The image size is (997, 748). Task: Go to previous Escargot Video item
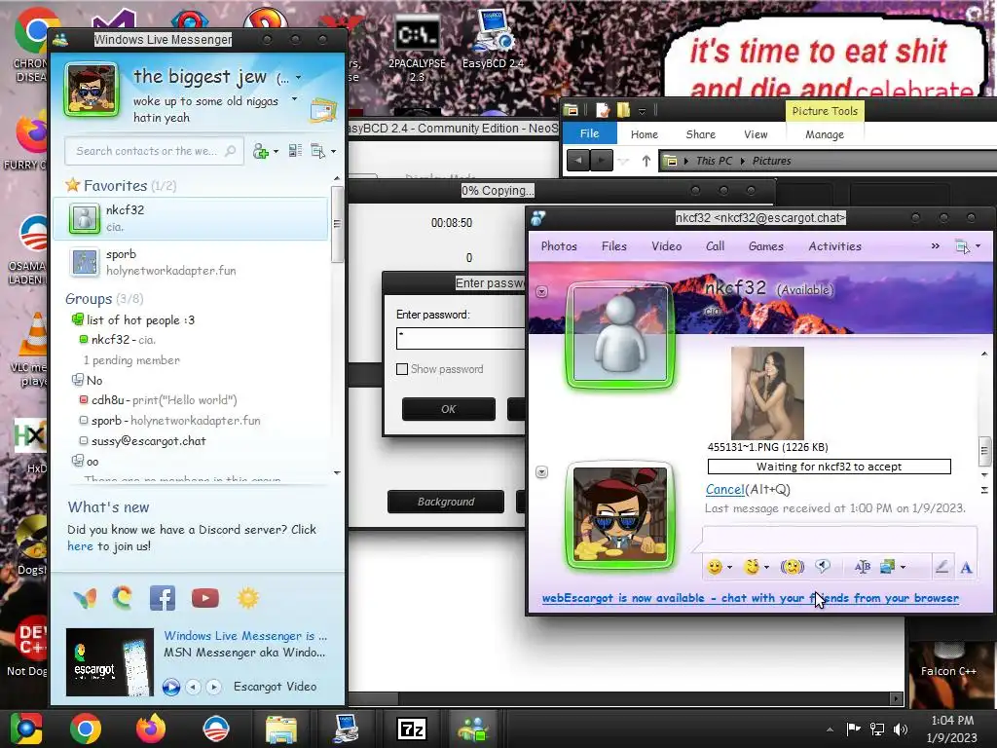194,687
